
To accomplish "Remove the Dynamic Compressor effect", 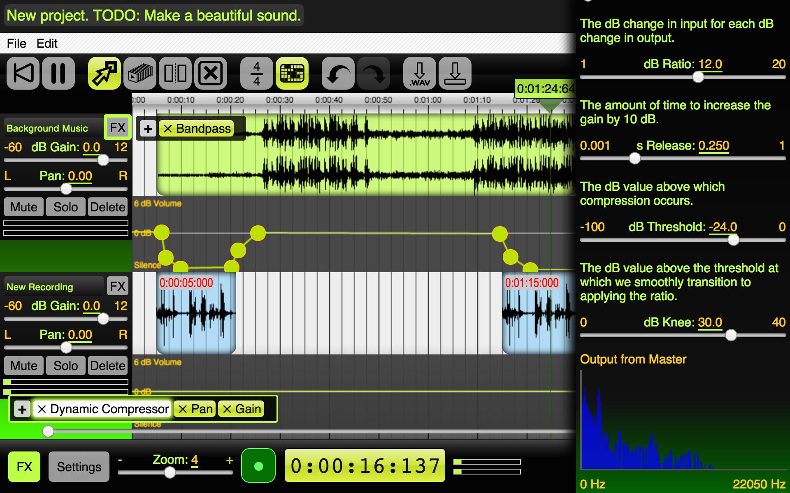I will [42, 409].
